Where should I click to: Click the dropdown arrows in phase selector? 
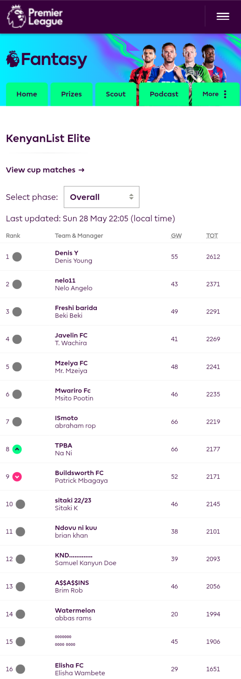tap(131, 197)
